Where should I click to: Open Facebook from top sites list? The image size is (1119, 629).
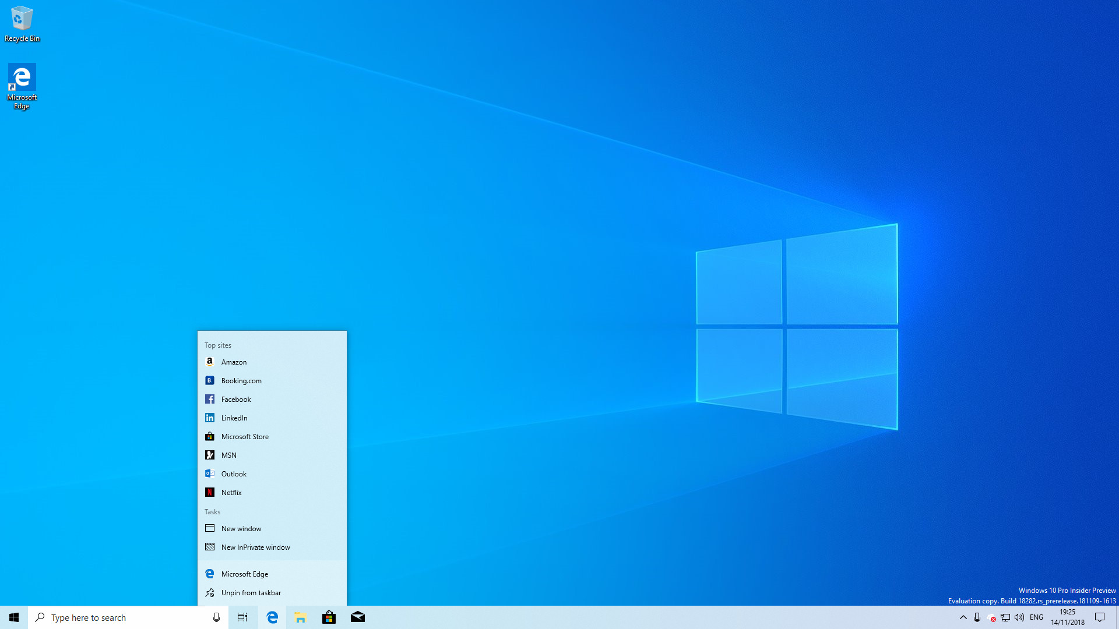coord(236,398)
